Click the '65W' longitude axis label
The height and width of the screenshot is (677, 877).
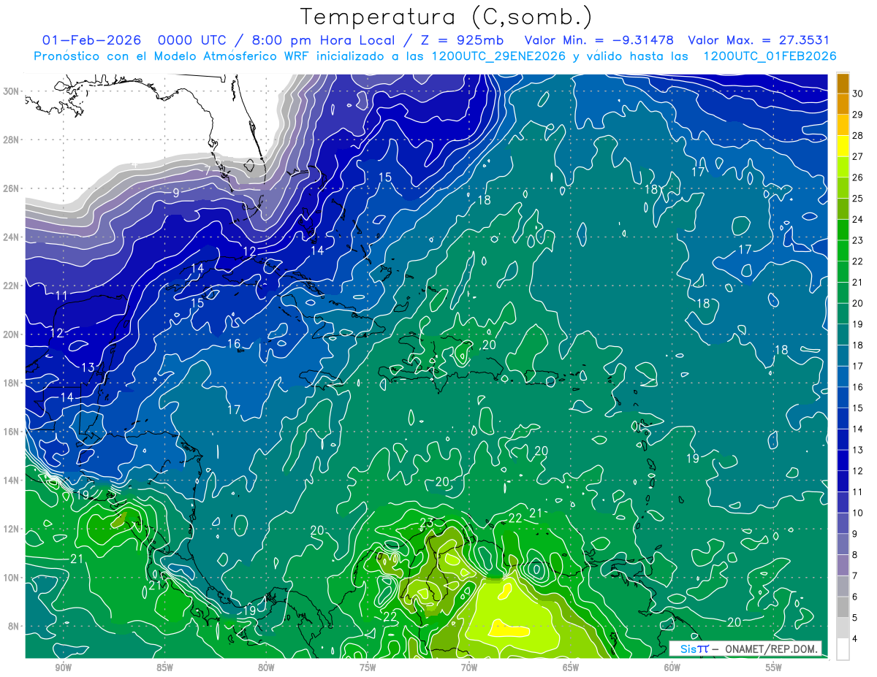(x=571, y=668)
